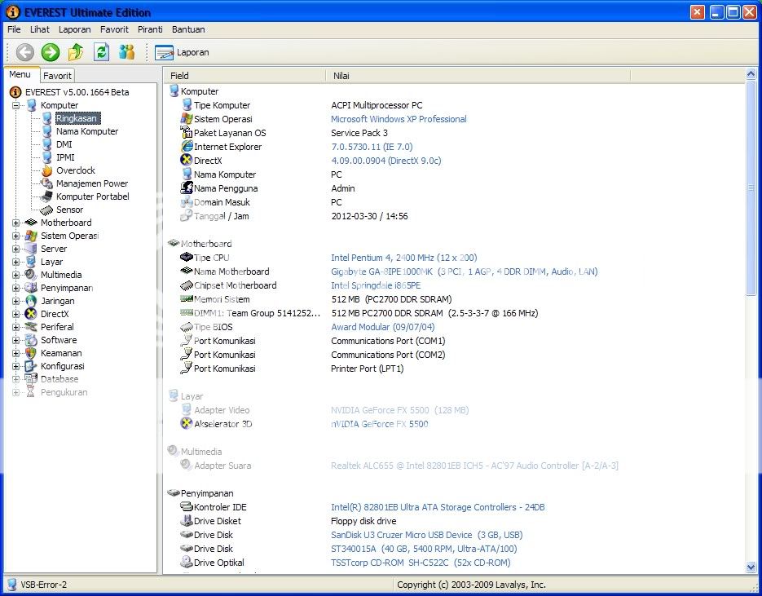Click the DirectX icon in the left tree
The image size is (762, 596).
coord(31,314)
